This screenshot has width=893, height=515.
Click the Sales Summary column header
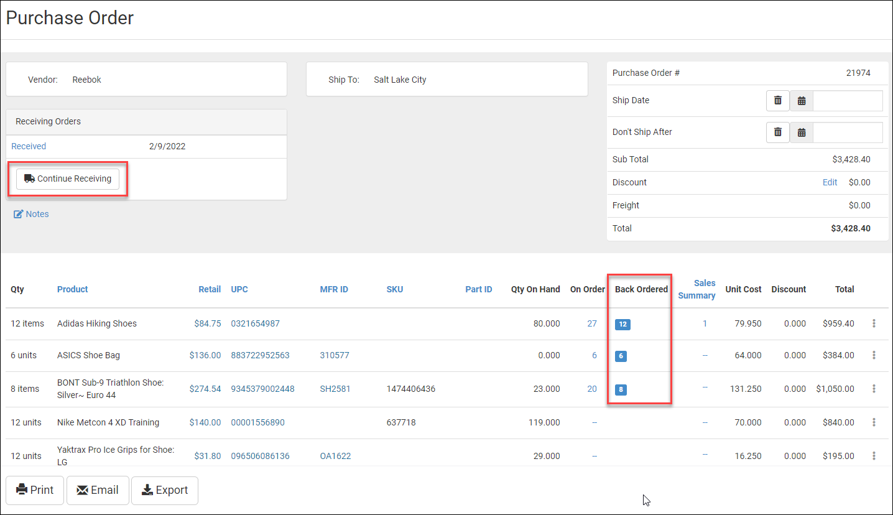click(696, 289)
